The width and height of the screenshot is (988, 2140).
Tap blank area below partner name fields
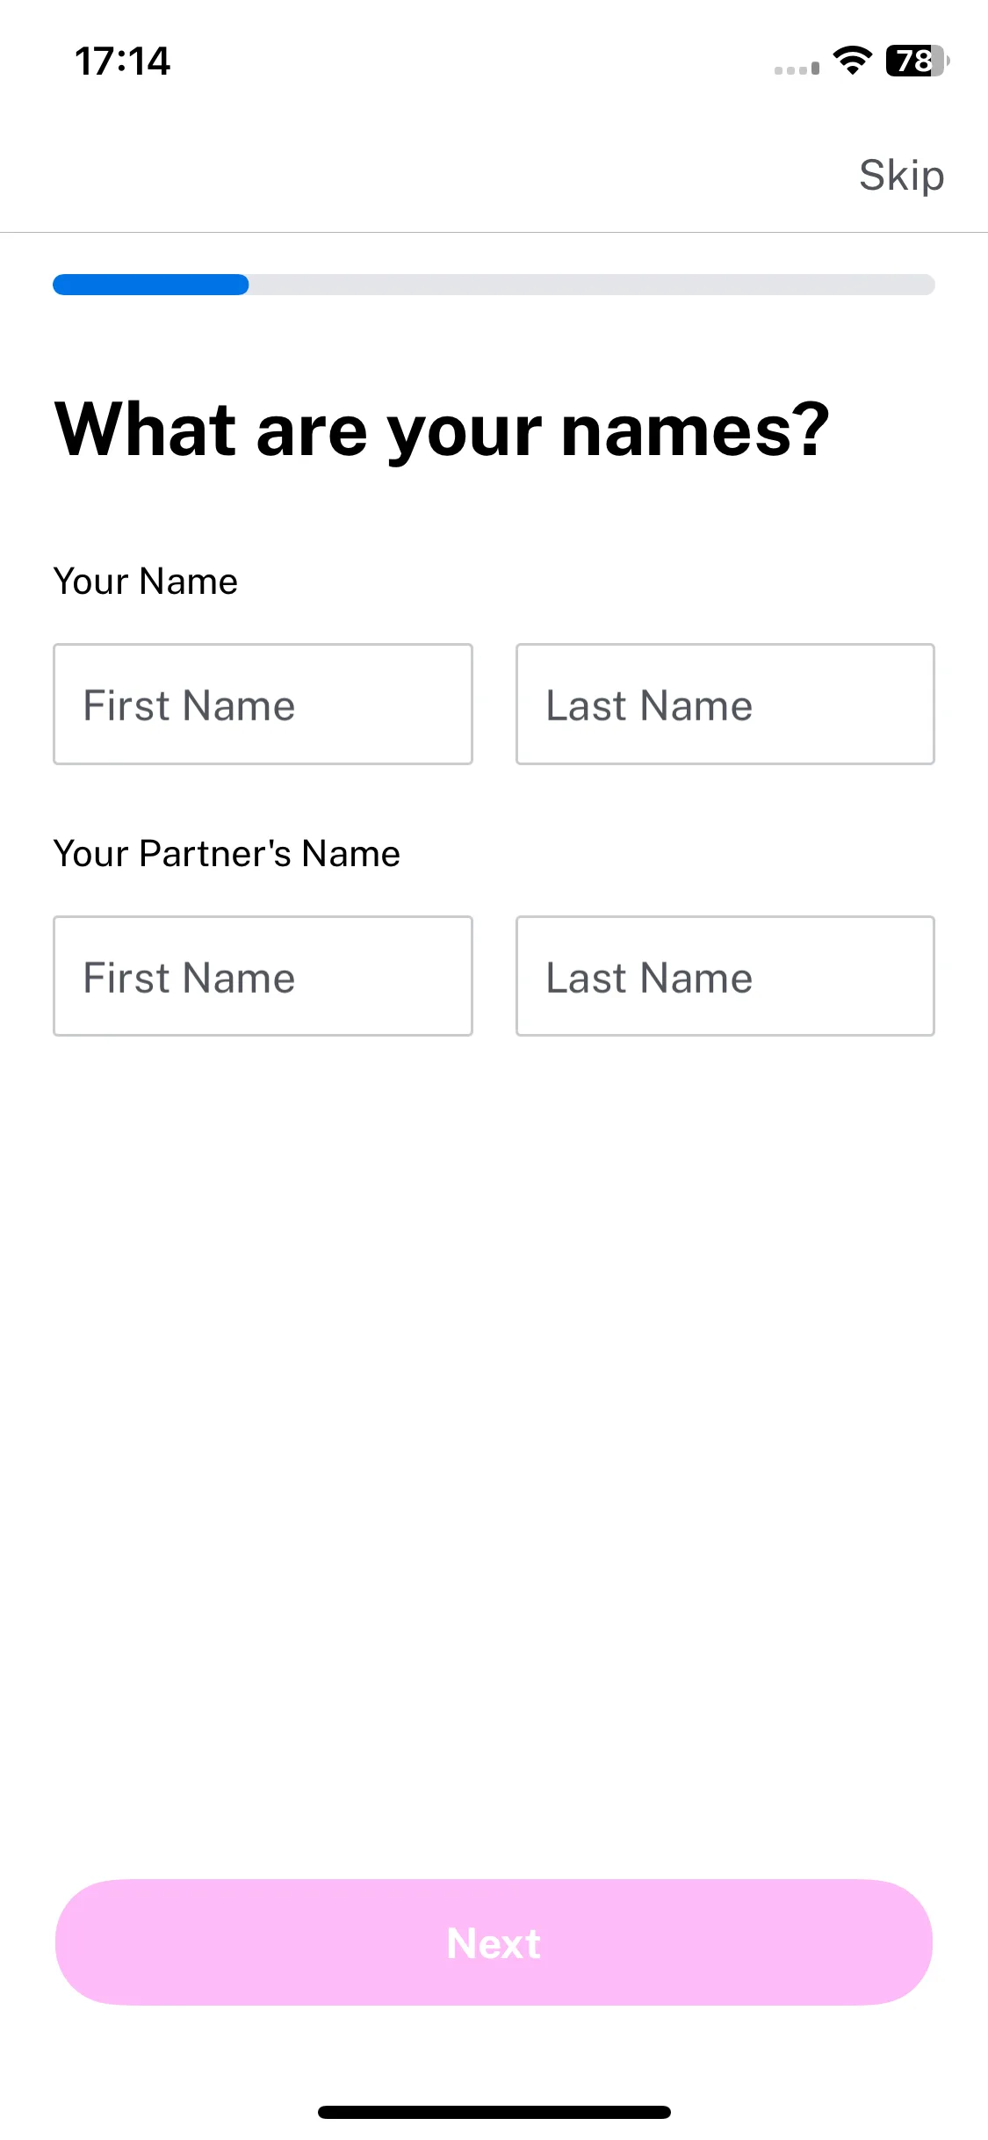point(494,1450)
